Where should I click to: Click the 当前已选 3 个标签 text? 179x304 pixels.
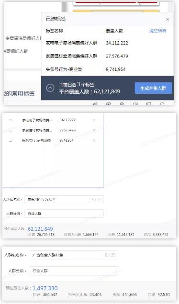tap(77, 85)
